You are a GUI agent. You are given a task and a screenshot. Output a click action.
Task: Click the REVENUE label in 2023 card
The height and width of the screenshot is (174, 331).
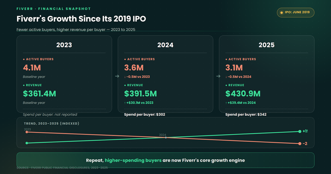(x=32, y=85)
